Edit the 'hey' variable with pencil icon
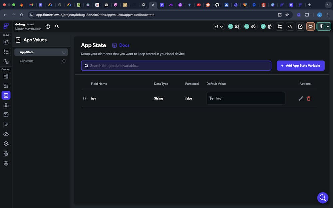 click(301, 98)
